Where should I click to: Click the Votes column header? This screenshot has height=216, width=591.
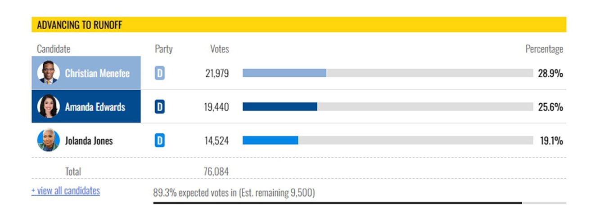tap(219, 49)
